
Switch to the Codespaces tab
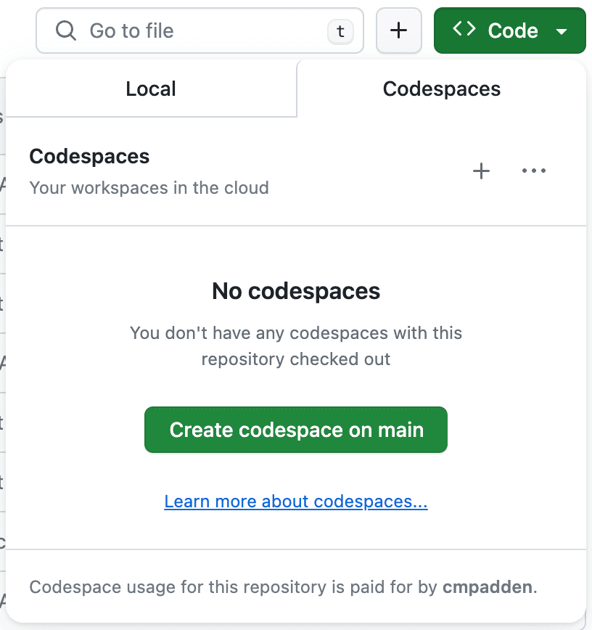click(441, 89)
